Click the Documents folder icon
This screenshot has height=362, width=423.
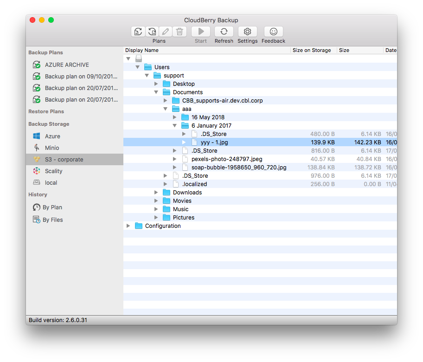coord(167,92)
